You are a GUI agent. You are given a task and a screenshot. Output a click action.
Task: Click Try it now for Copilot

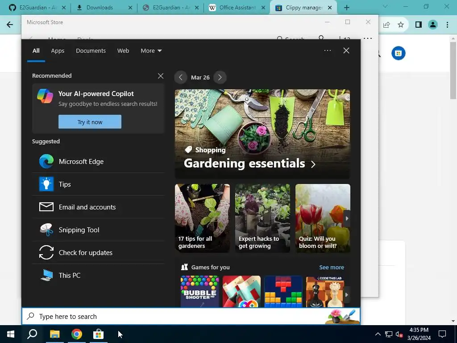(x=90, y=122)
